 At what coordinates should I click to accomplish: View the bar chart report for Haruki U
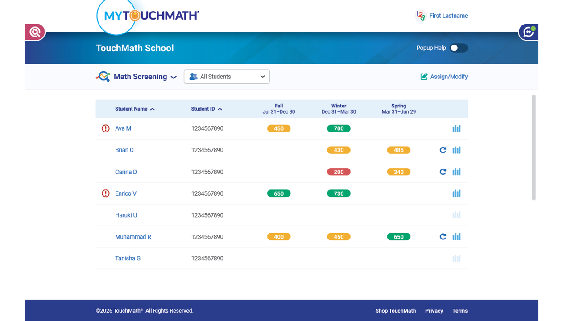tap(456, 215)
